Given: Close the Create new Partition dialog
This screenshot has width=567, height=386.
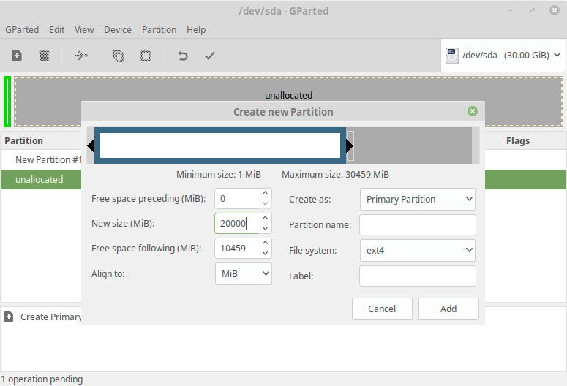Looking at the screenshot, I should [473, 111].
